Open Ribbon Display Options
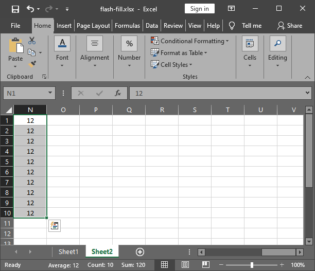315x271 pixels. click(x=231, y=8)
